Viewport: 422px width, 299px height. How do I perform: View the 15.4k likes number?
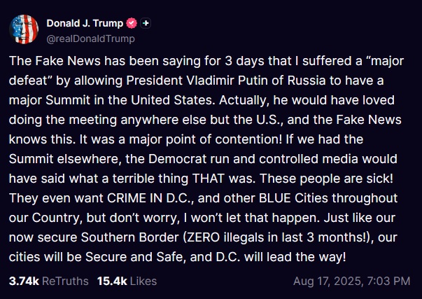pos(112,281)
